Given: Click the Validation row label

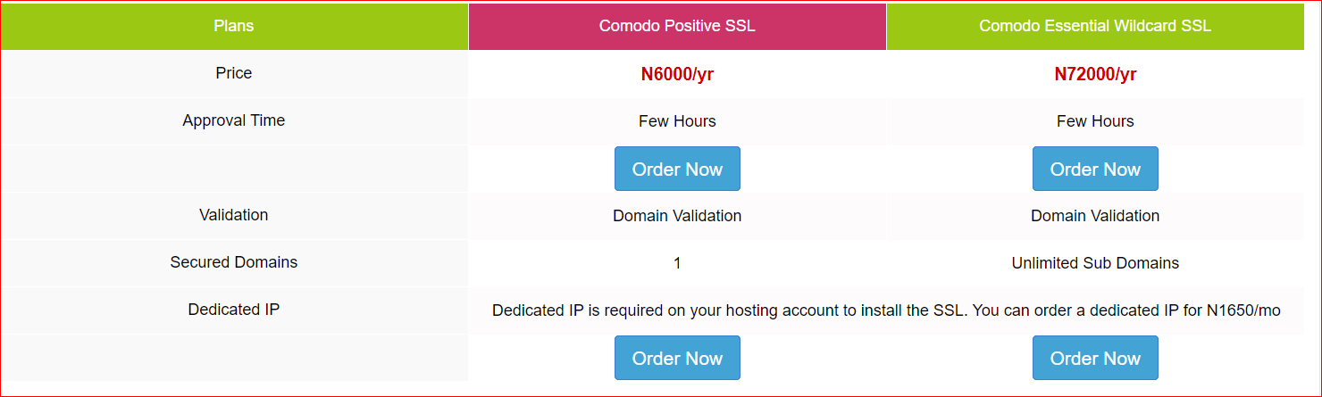Looking at the screenshot, I should click(234, 215).
